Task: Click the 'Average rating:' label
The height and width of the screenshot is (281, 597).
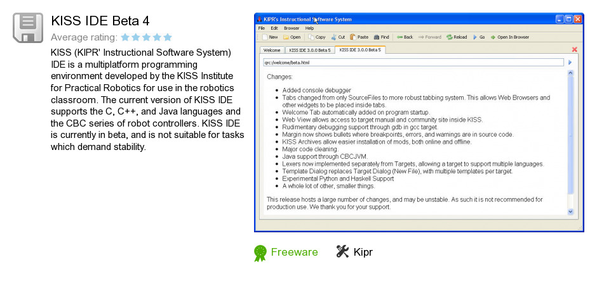Action: [x=84, y=37]
